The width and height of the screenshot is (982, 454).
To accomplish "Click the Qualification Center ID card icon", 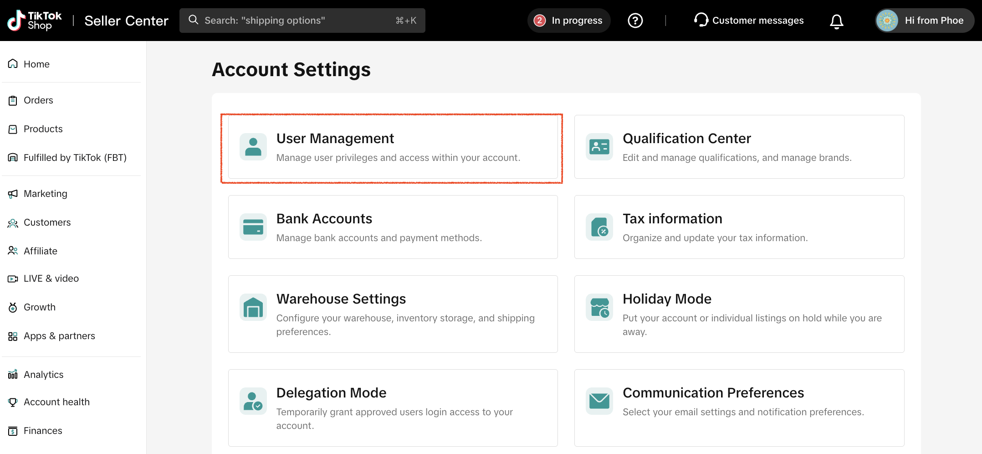I will [x=599, y=147].
